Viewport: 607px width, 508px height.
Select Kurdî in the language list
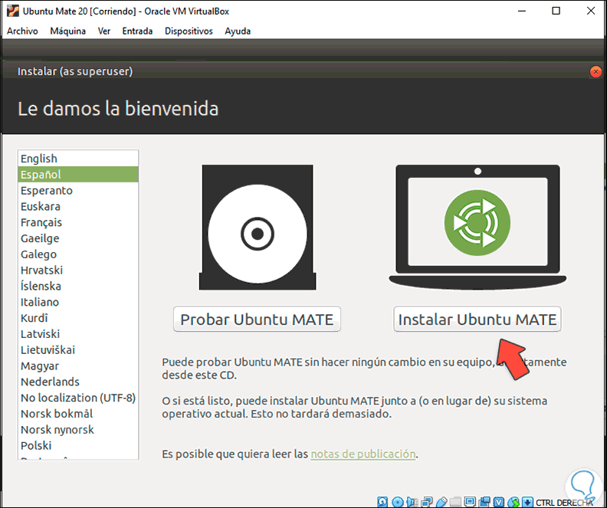tap(78, 318)
